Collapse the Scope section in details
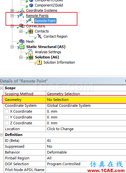 (2, 88)
